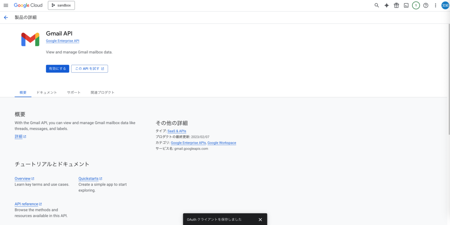Open the Overview tutorial link

pyautogui.click(x=24, y=178)
